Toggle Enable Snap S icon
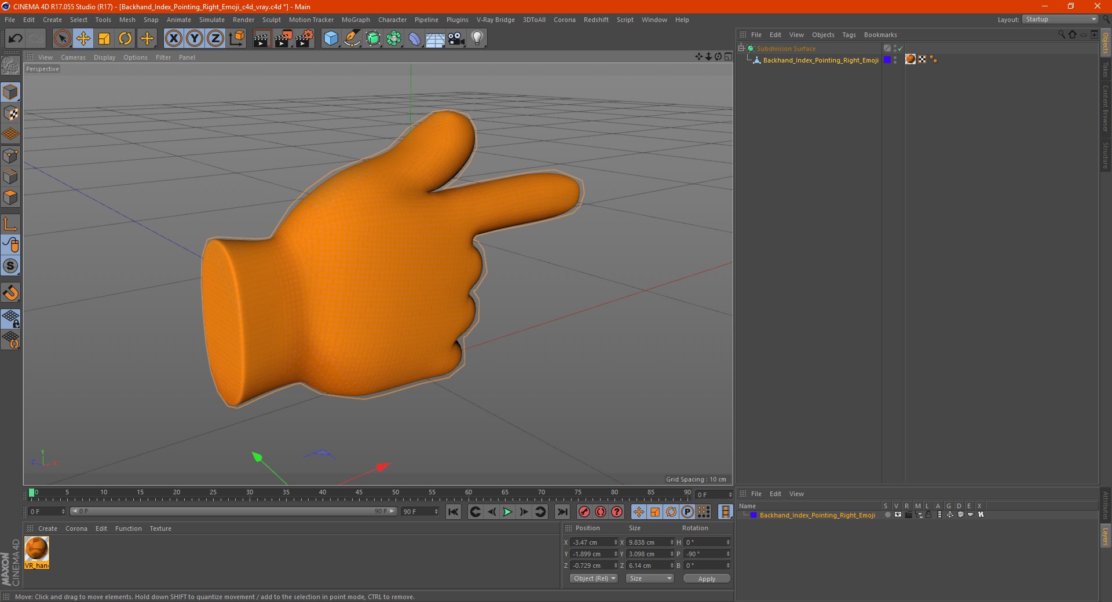 pos(10,266)
